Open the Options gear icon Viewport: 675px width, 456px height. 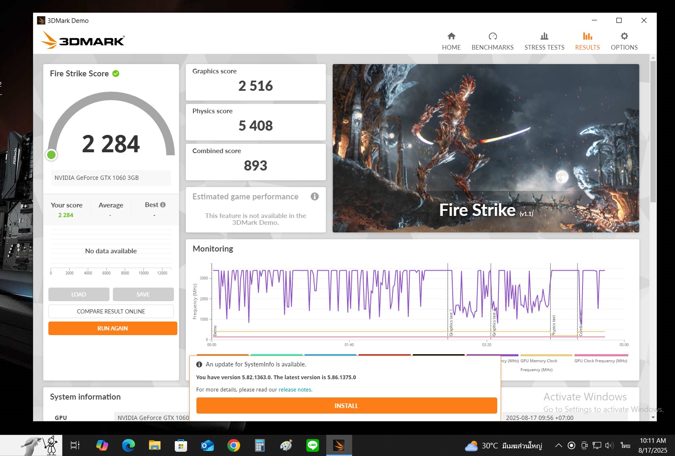coord(624,36)
